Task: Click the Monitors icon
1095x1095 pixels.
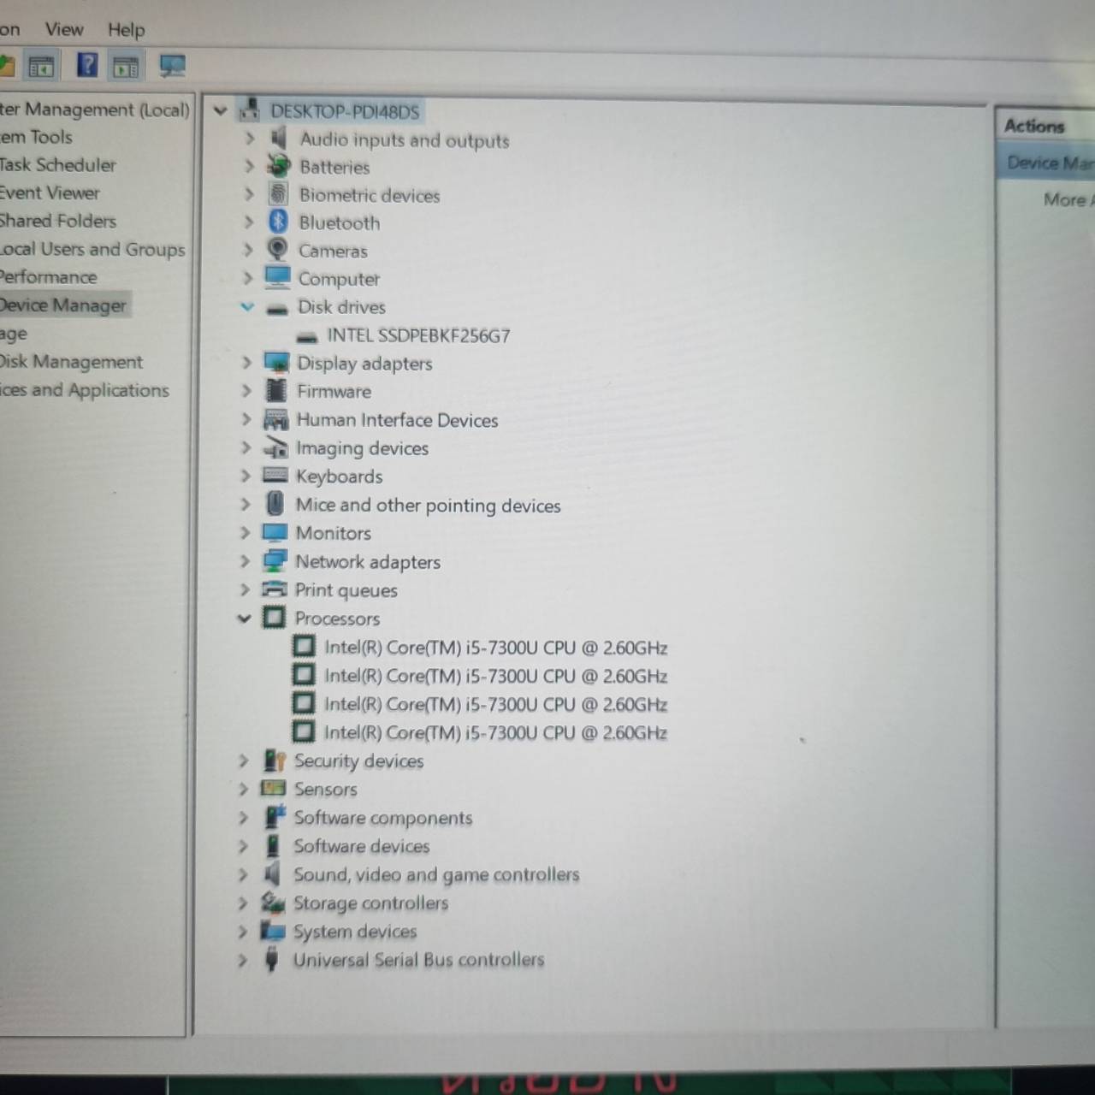Action: pos(275,532)
